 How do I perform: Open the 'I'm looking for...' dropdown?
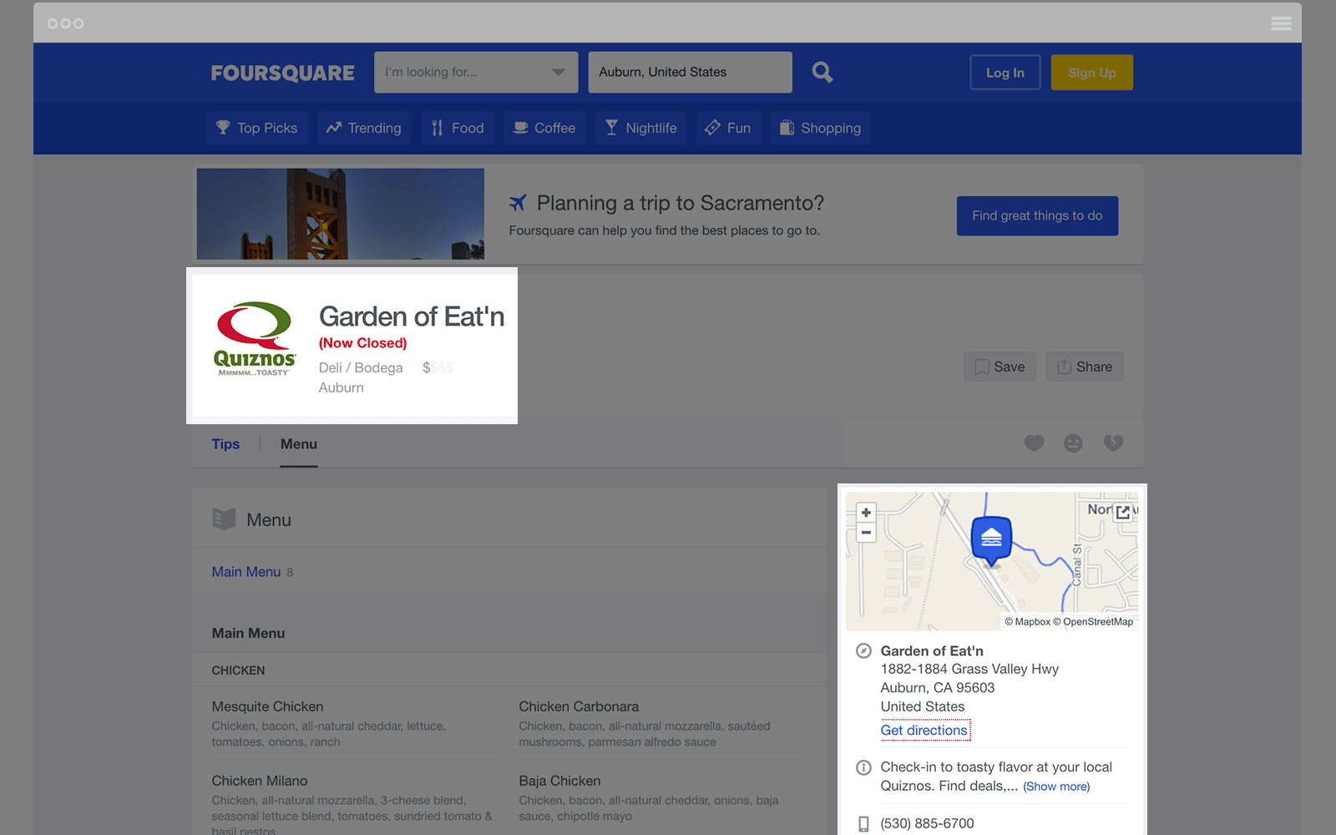476,73
